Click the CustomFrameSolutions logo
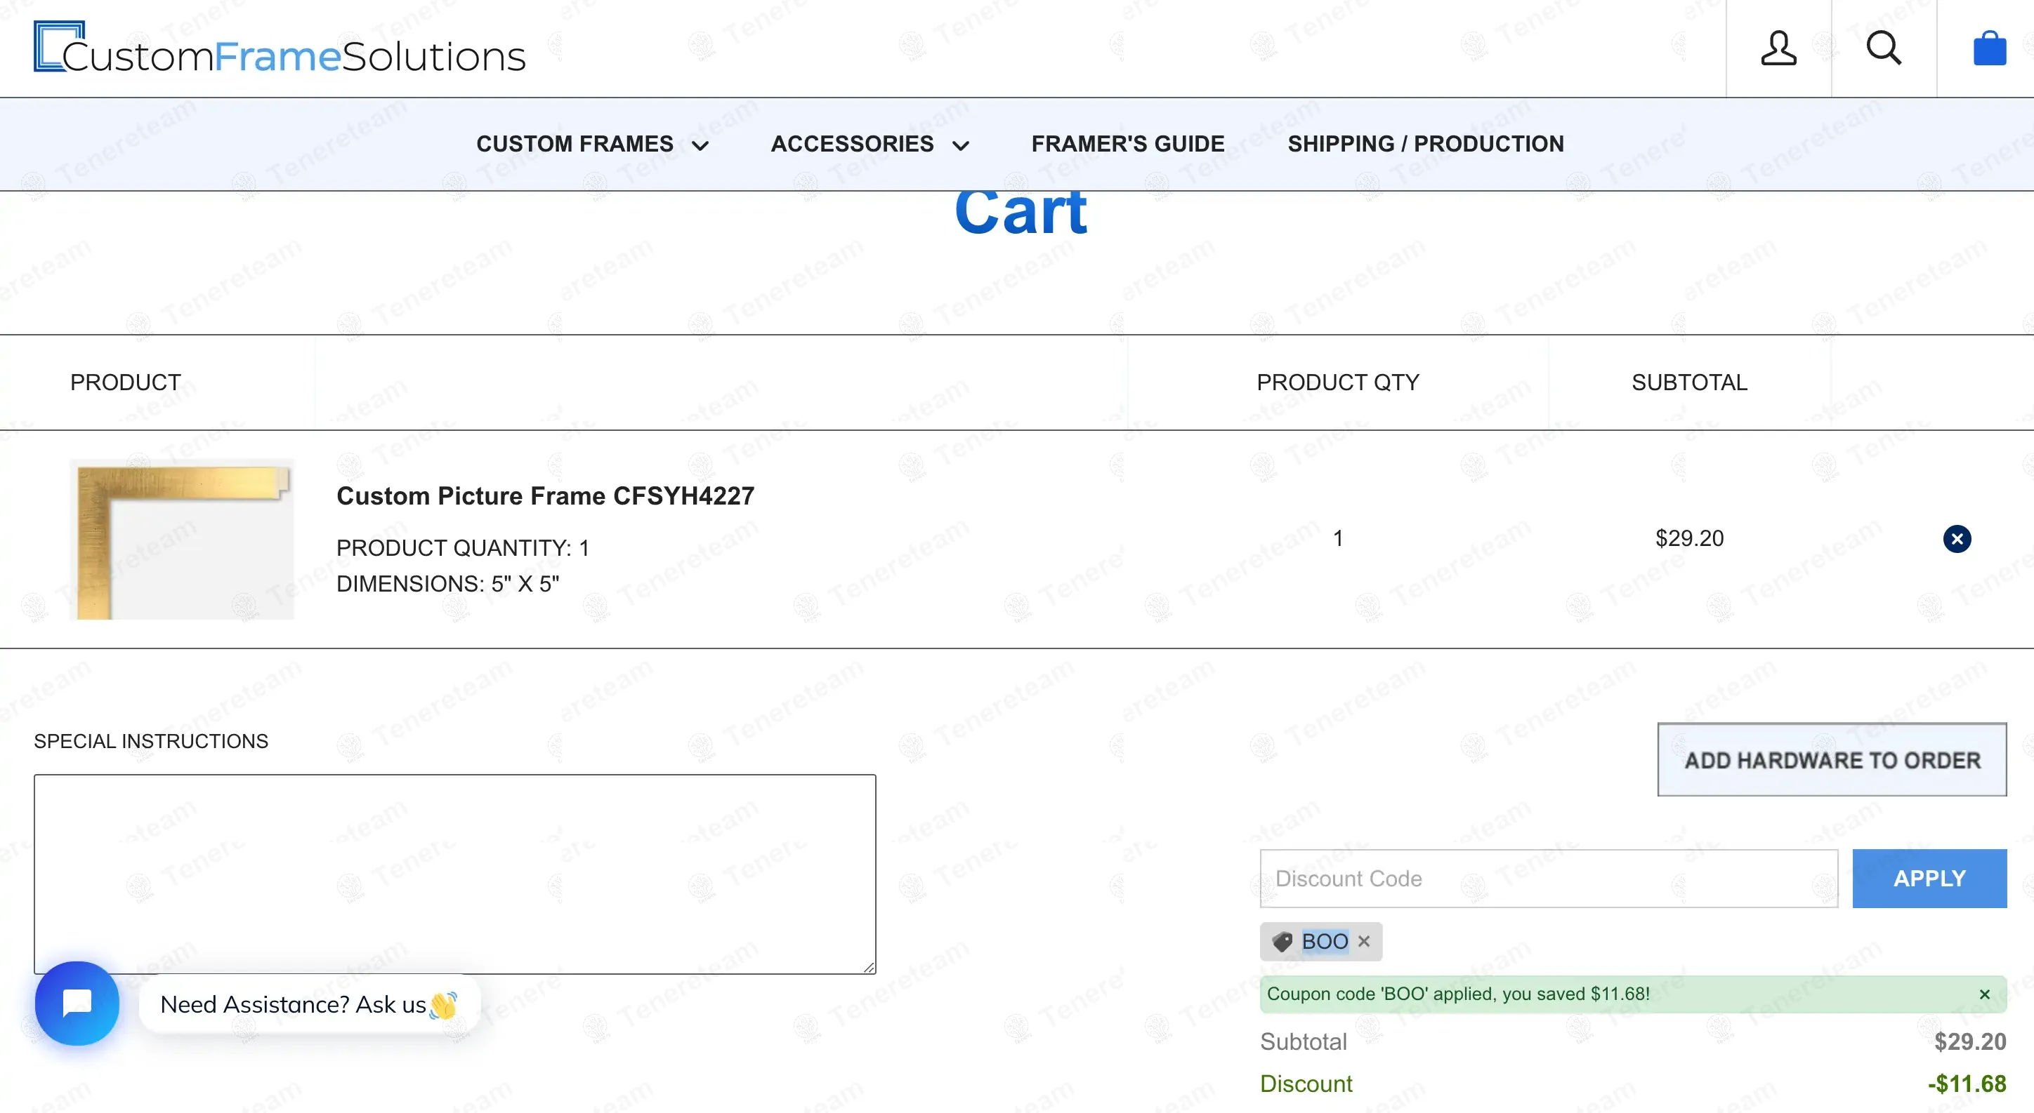 click(280, 49)
